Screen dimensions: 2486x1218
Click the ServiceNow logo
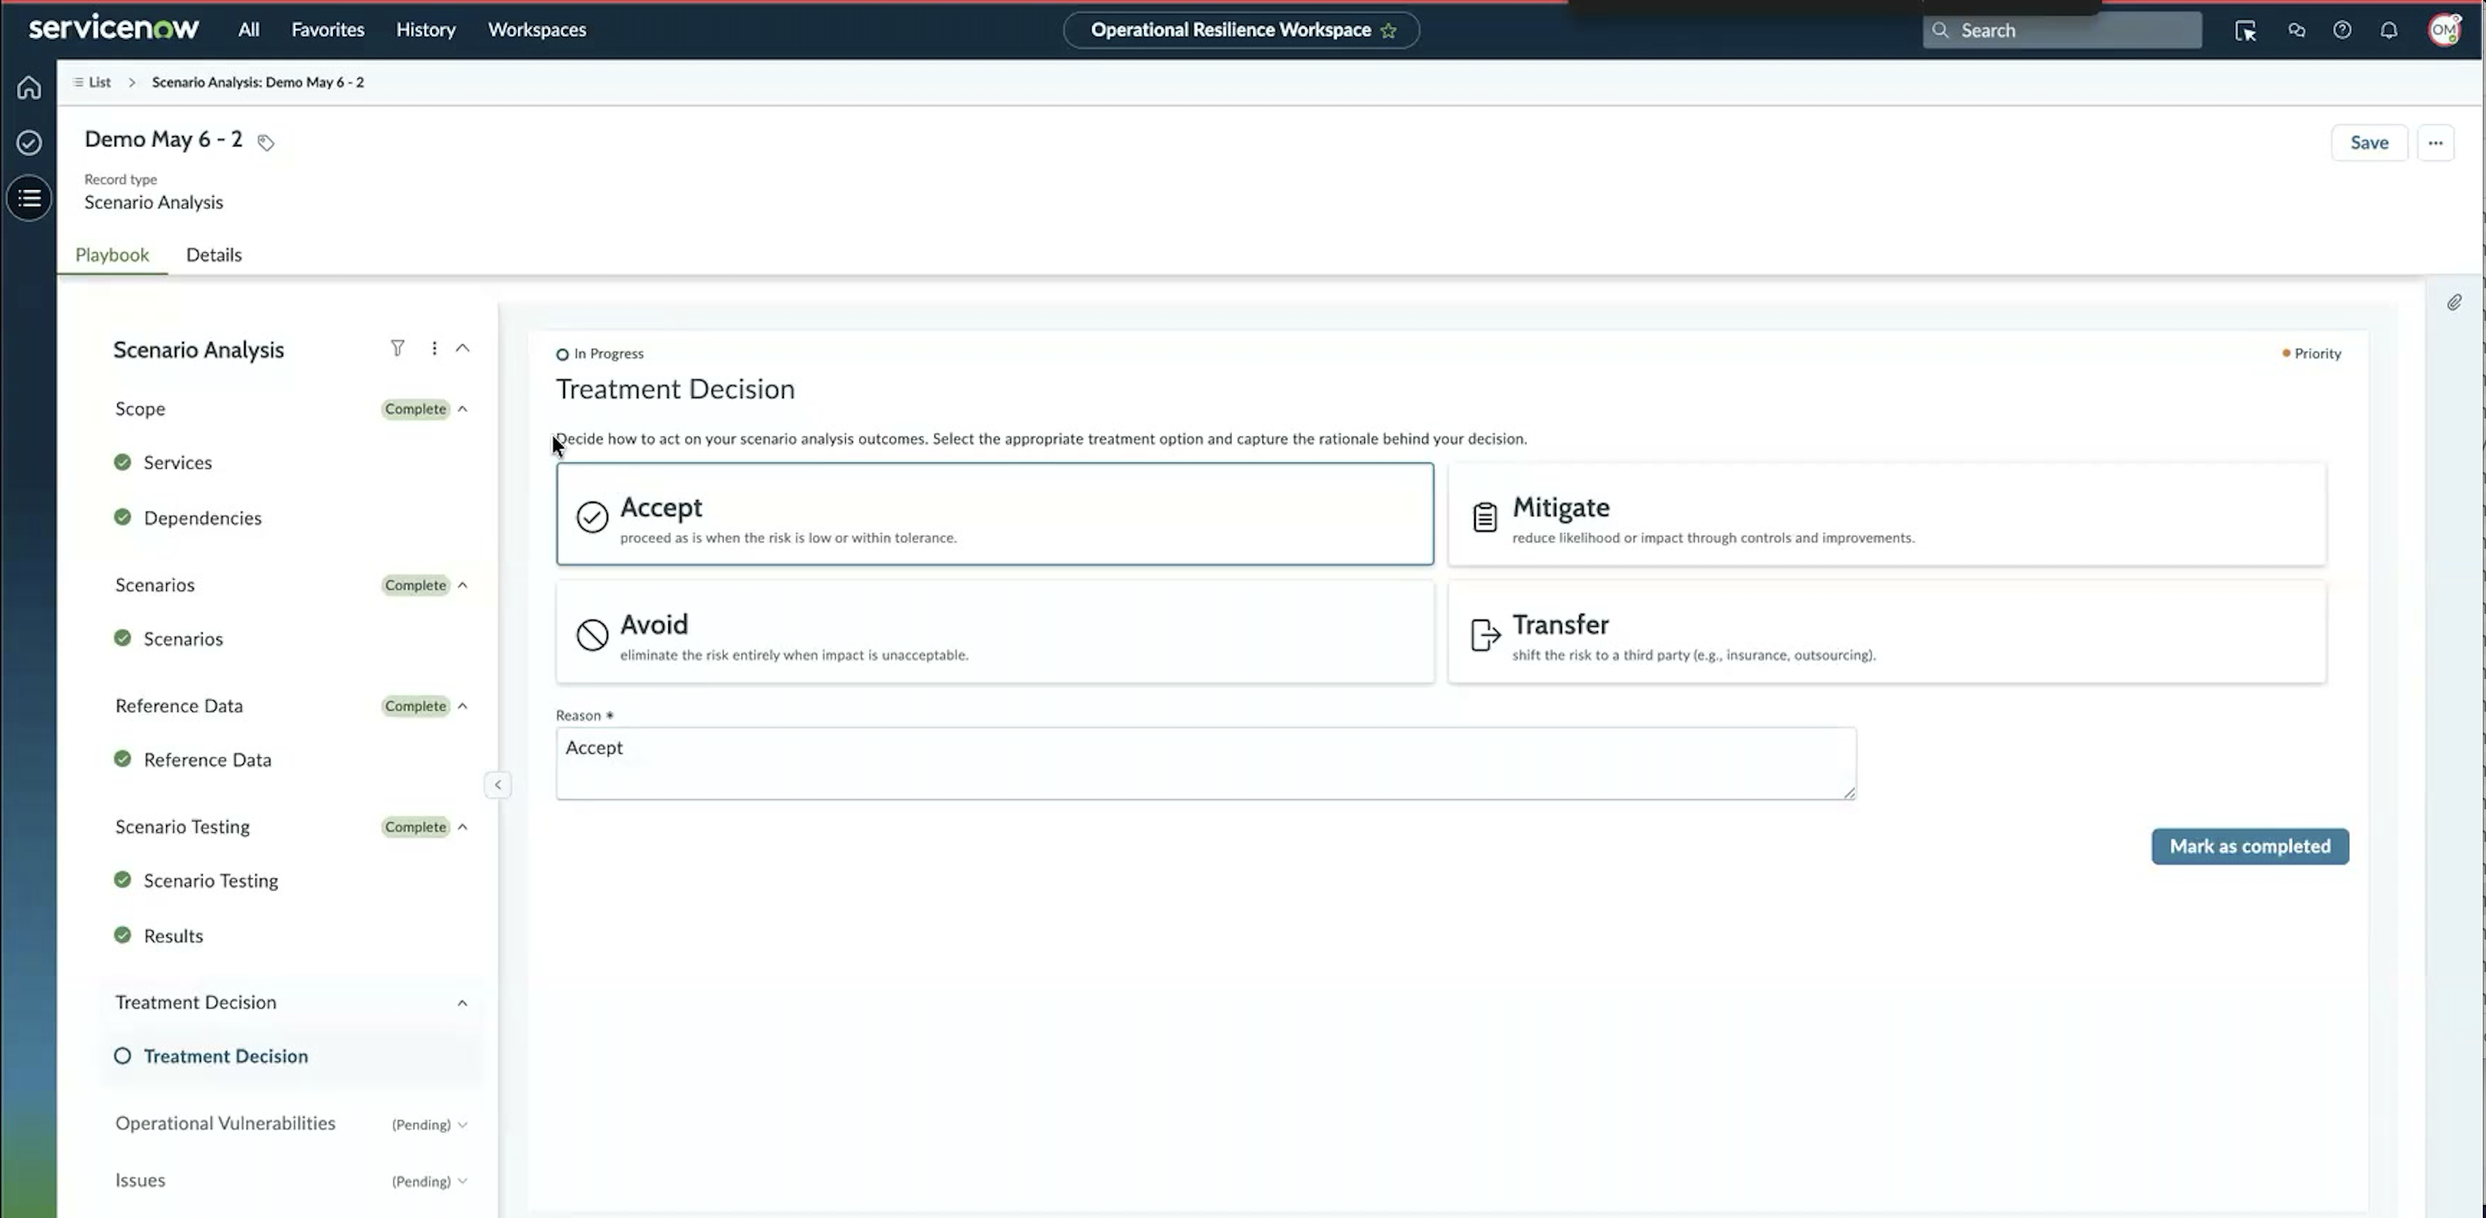point(114,28)
